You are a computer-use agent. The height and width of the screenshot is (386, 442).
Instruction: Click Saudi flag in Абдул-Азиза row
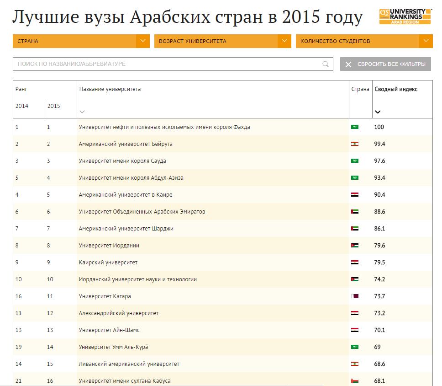pos(355,178)
